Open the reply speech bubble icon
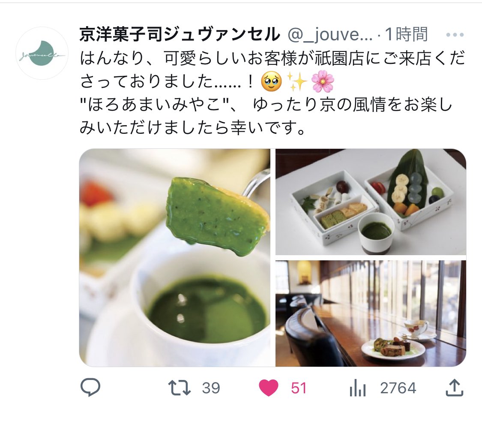Screen dimensions: 482x422 pos(90,388)
